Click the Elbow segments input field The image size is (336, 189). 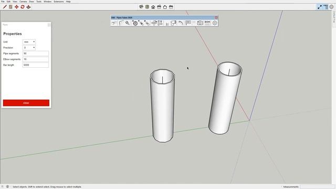click(36, 59)
